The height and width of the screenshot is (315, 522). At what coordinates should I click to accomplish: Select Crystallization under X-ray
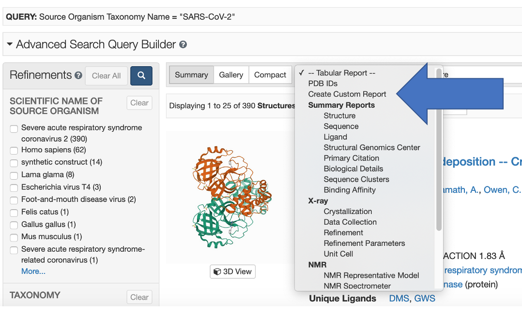click(x=348, y=211)
